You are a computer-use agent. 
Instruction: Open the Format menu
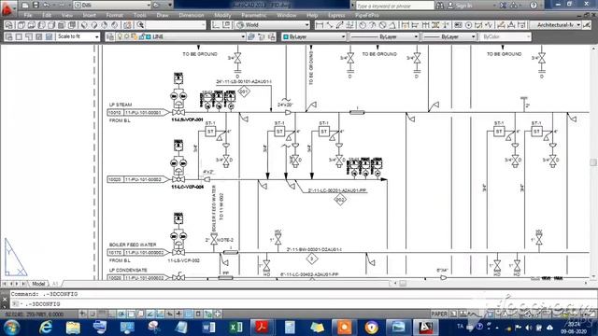point(114,16)
